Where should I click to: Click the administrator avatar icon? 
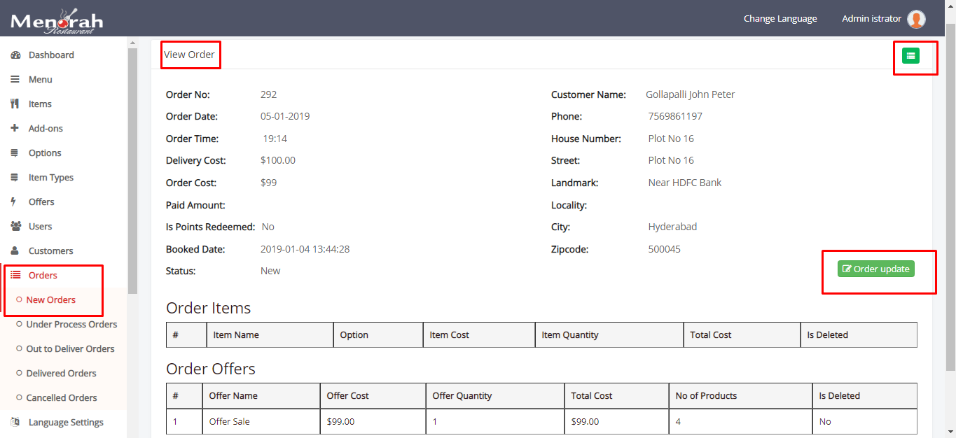(x=916, y=19)
